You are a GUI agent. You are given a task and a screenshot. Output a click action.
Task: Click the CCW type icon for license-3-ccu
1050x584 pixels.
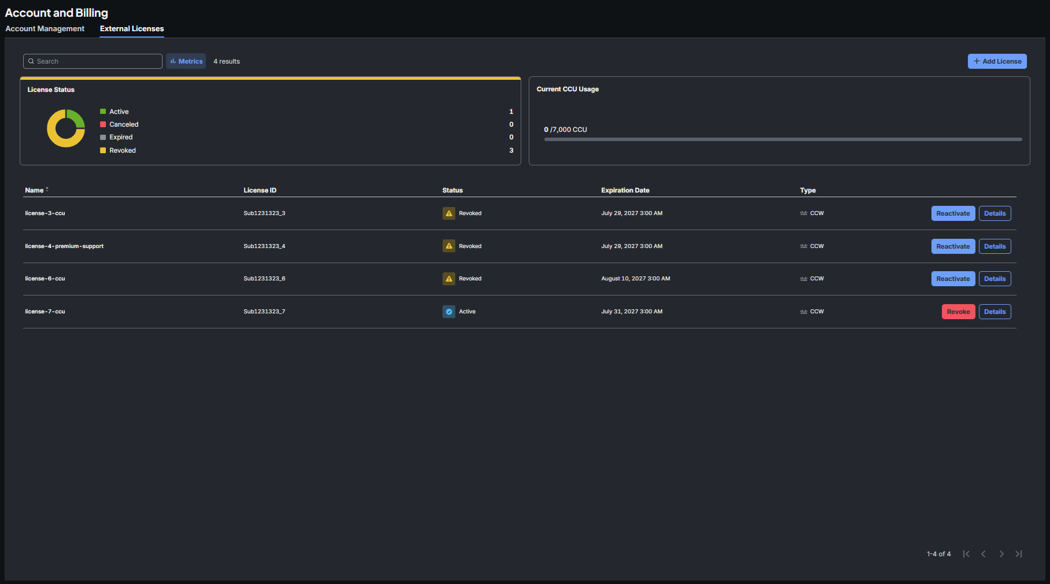click(x=804, y=213)
